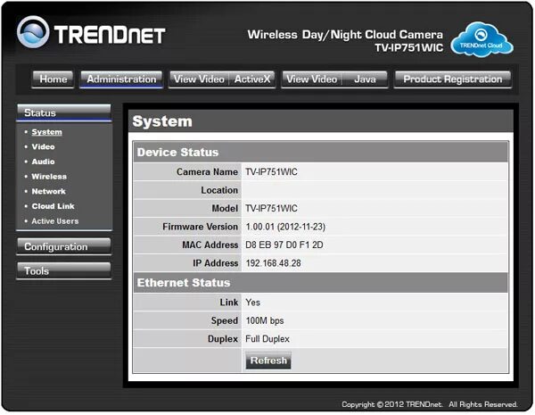
Task: Click the Full Duplex value
Action: point(267,339)
